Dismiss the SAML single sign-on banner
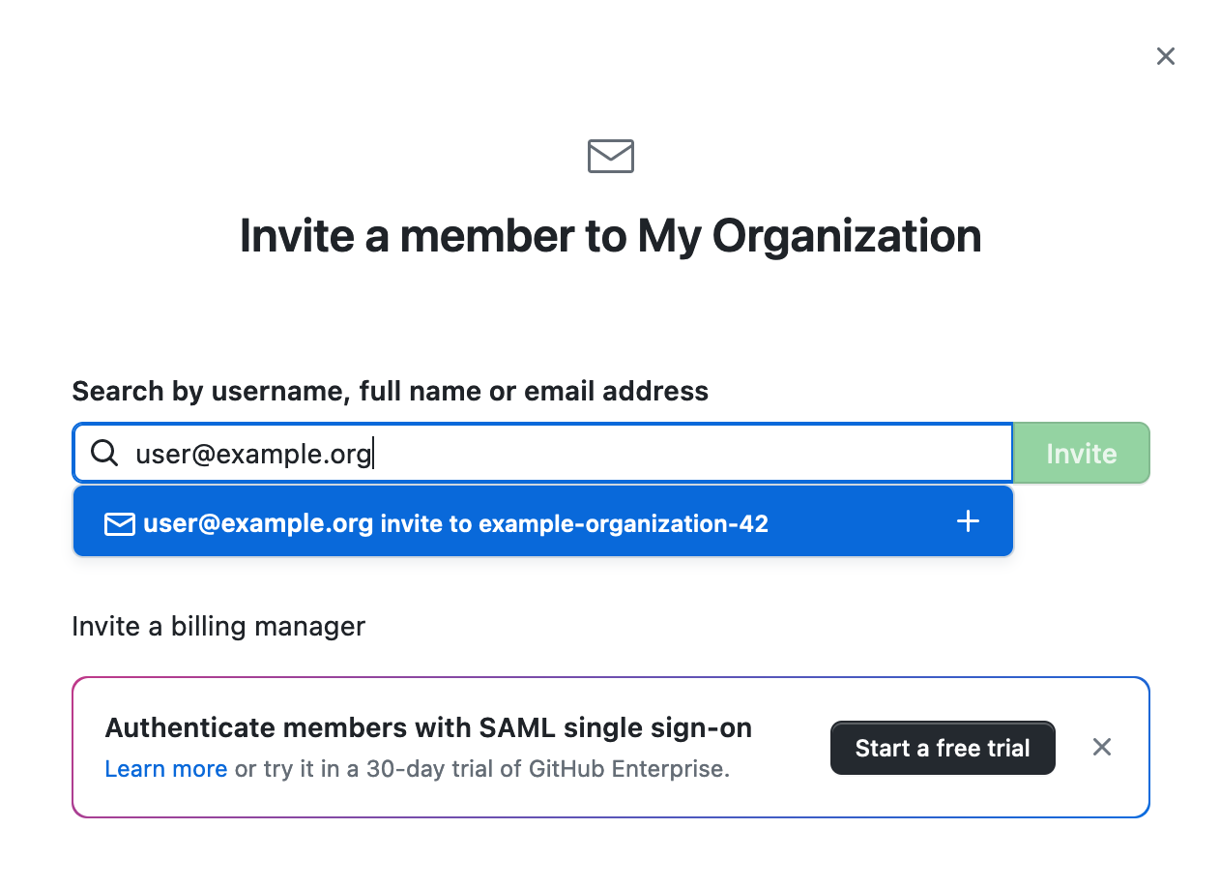The height and width of the screenshot is (888, 1220). [1102, 747]
